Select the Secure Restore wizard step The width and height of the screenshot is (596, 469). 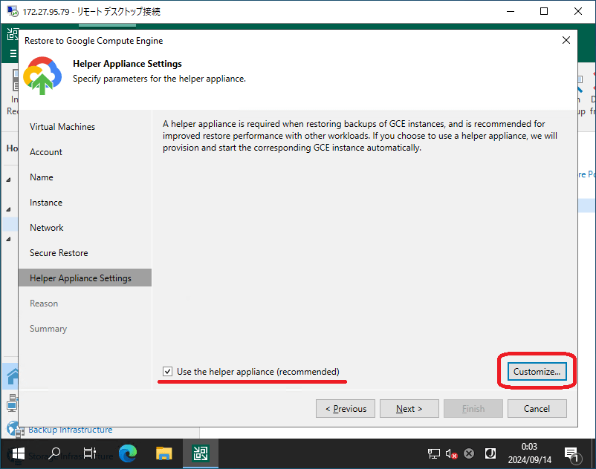point(59,253)
